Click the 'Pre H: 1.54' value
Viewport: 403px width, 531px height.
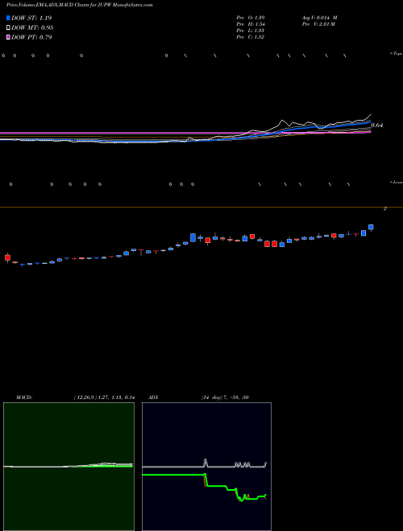[x=251, y=24]
